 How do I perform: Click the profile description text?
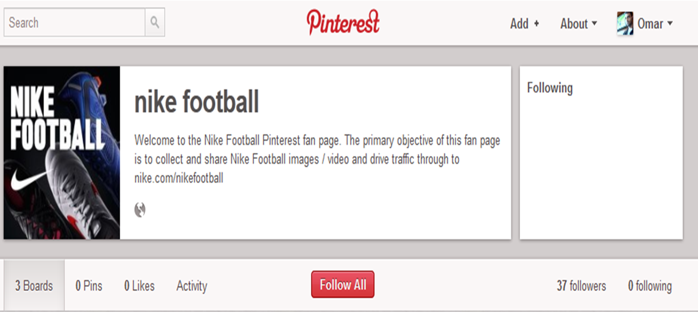[317, 159]
